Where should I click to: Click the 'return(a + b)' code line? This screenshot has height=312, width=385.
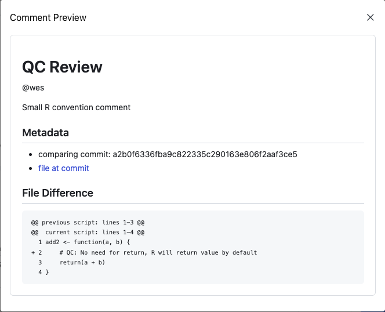(82, 263)
